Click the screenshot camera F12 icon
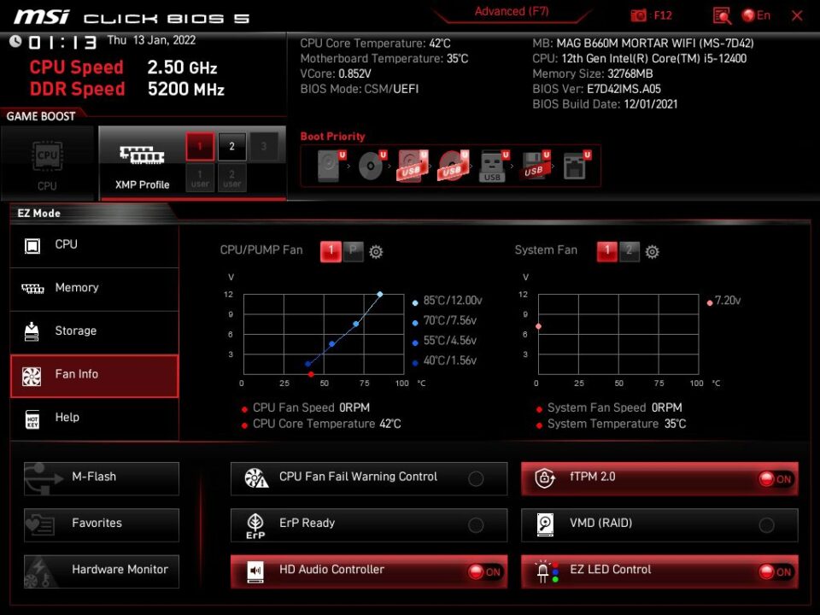The width and height of the screenshot is (820, 615). [639, 15]
